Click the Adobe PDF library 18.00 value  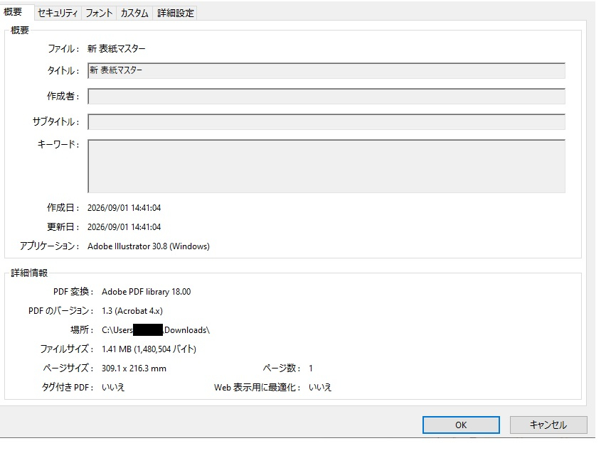point(146,292)
